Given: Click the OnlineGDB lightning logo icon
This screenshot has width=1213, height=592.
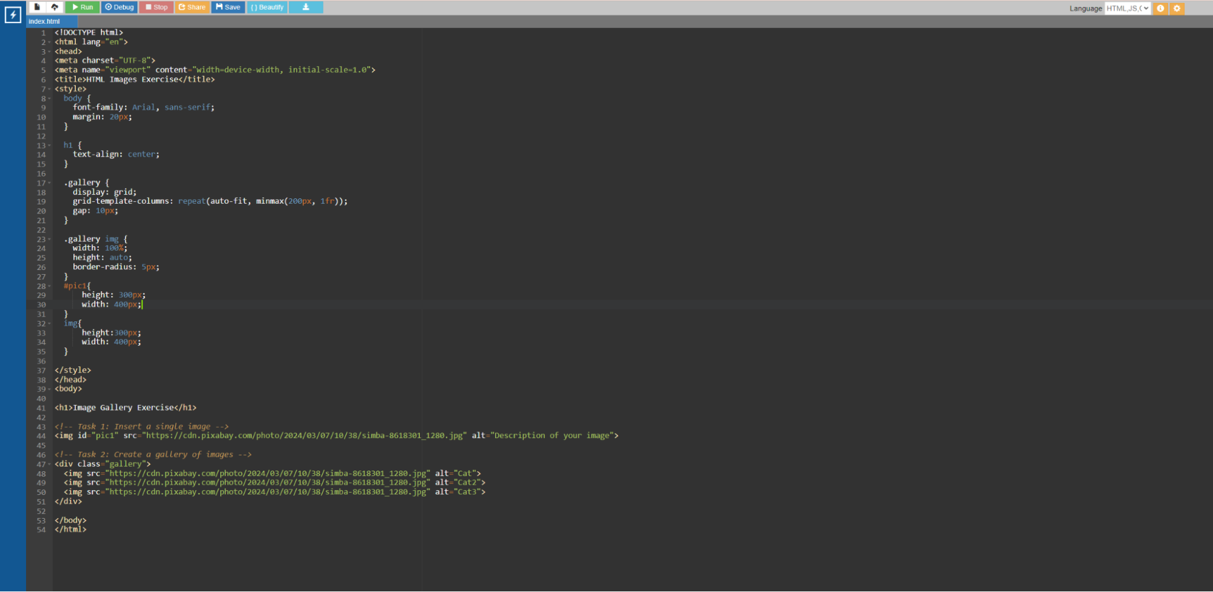Looking at the screenshot, I should coord(13,15).
